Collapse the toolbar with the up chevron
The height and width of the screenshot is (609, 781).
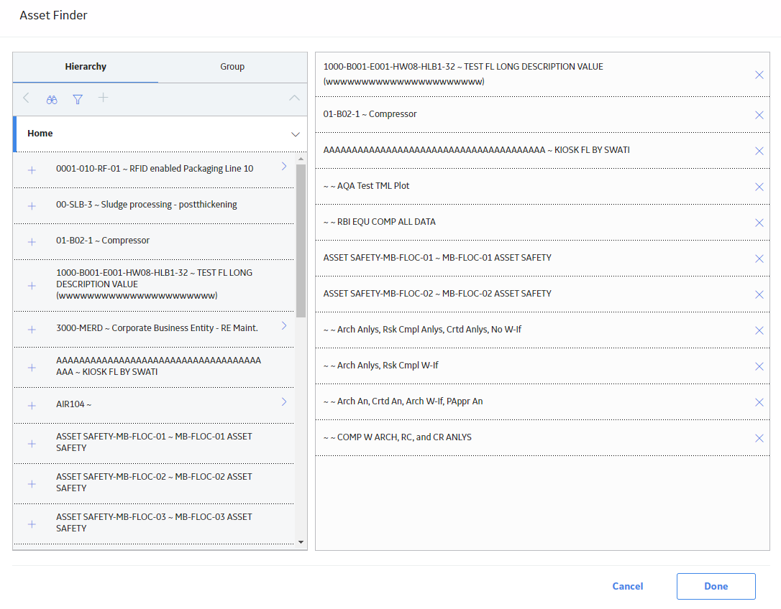[x=294, y=98]
